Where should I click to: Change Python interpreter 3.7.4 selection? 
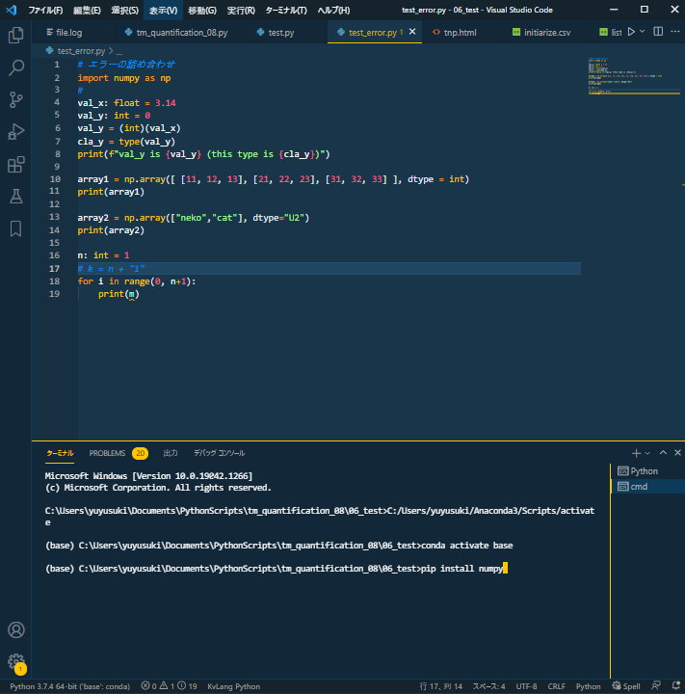point(70,686)
